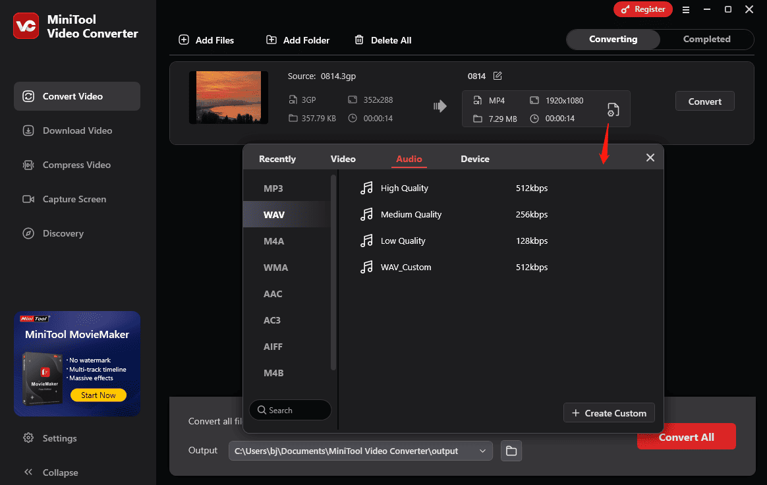
Task: Click Add Folder button
Action: point(297,40)
